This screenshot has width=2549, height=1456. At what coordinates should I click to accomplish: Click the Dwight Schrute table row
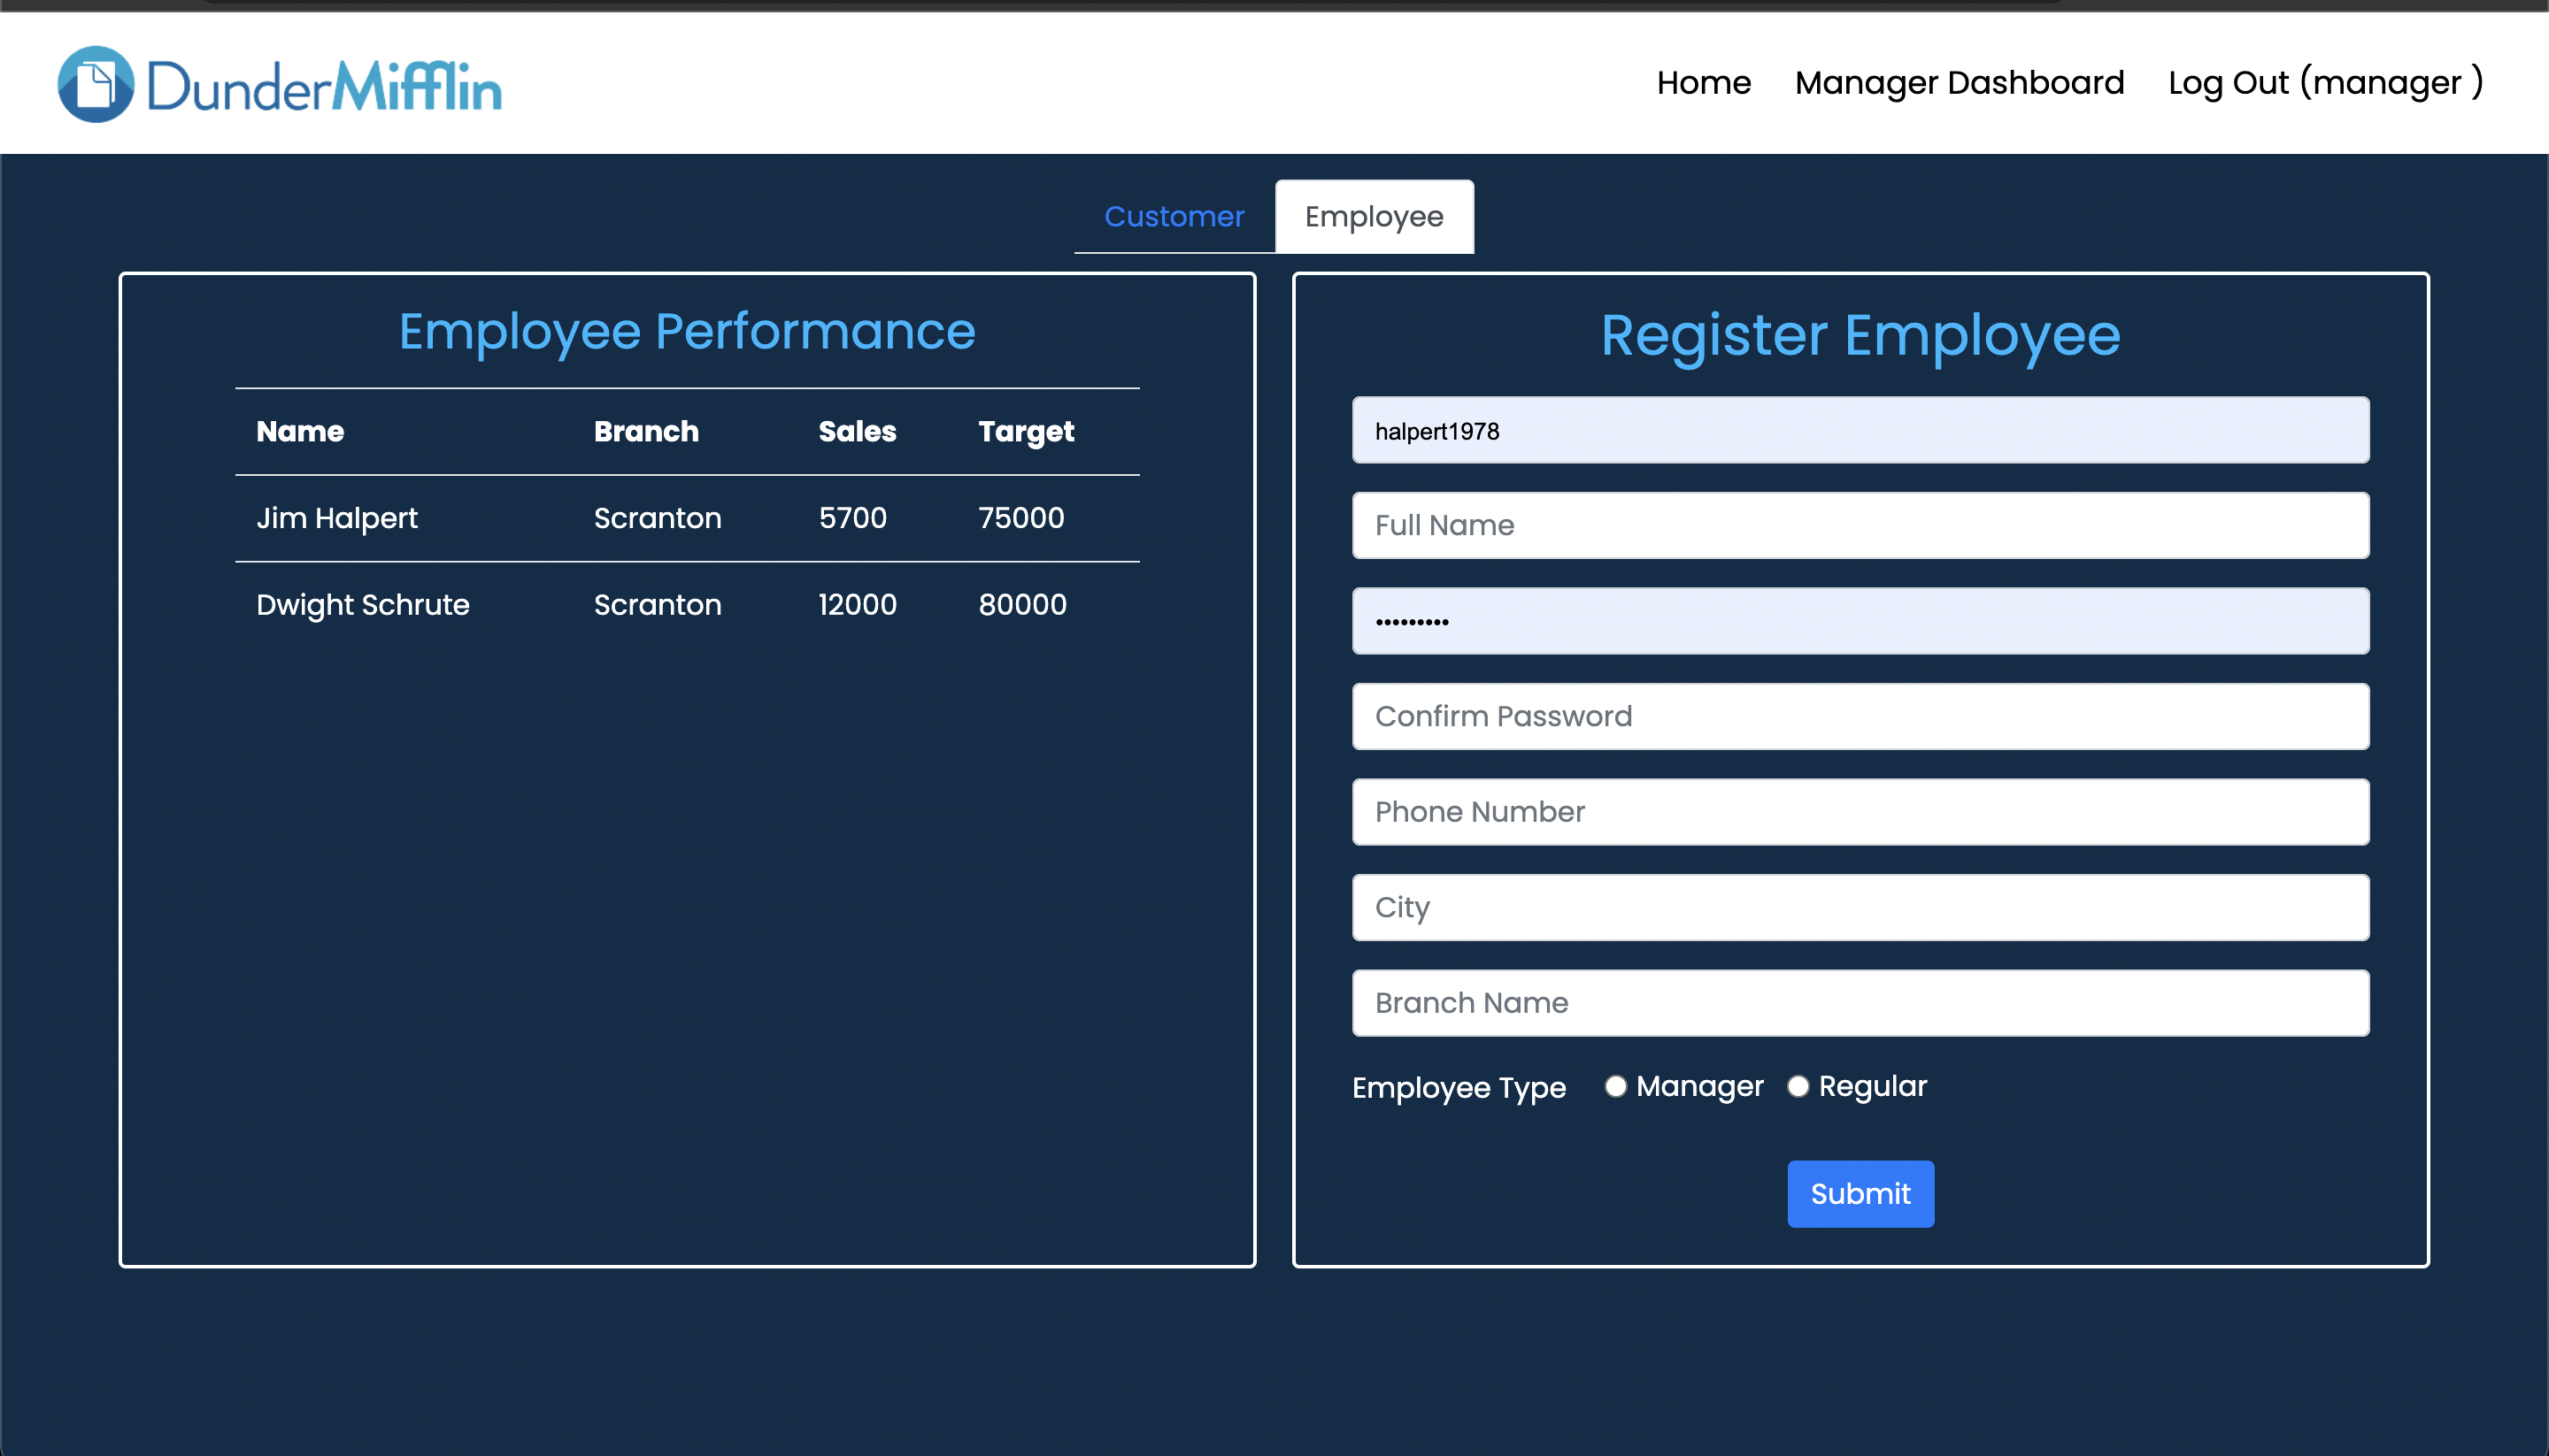click(686, 605)
